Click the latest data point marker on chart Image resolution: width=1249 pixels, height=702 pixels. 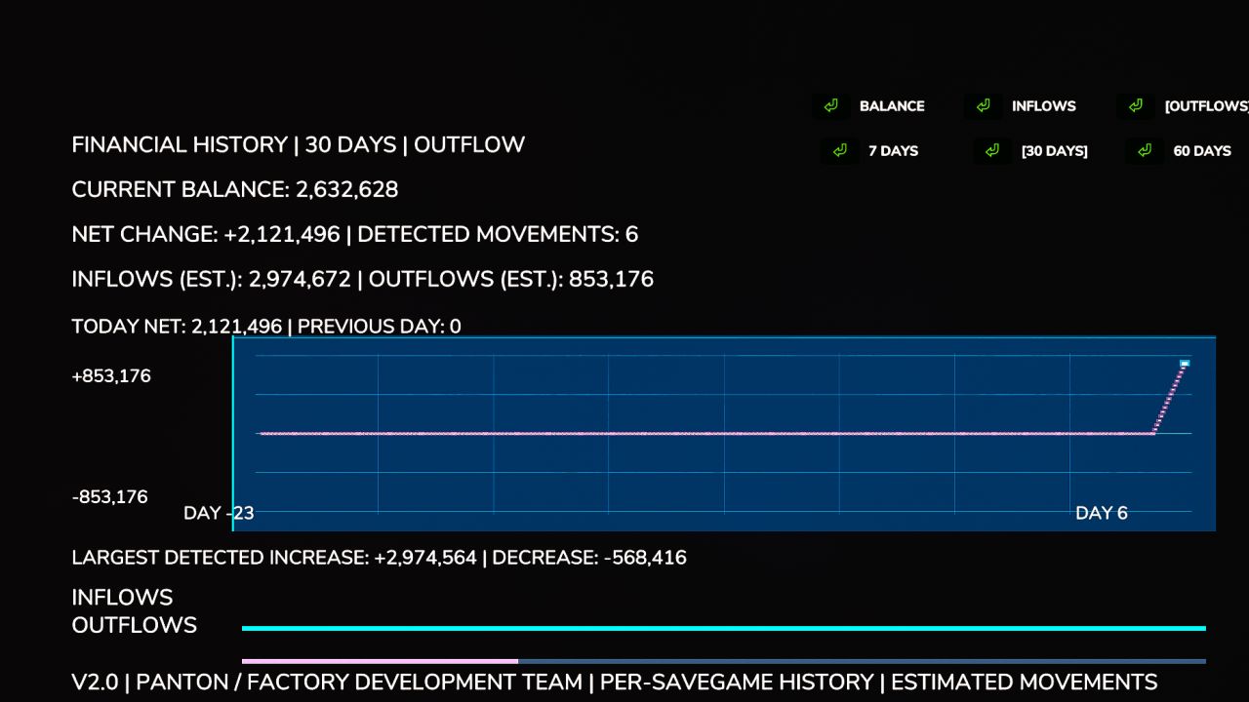coord(1185,364)
